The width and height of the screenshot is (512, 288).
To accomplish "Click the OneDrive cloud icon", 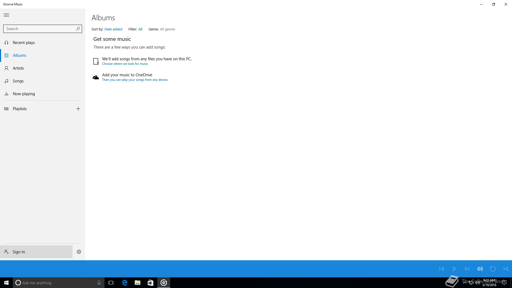I will pos(96,78).
